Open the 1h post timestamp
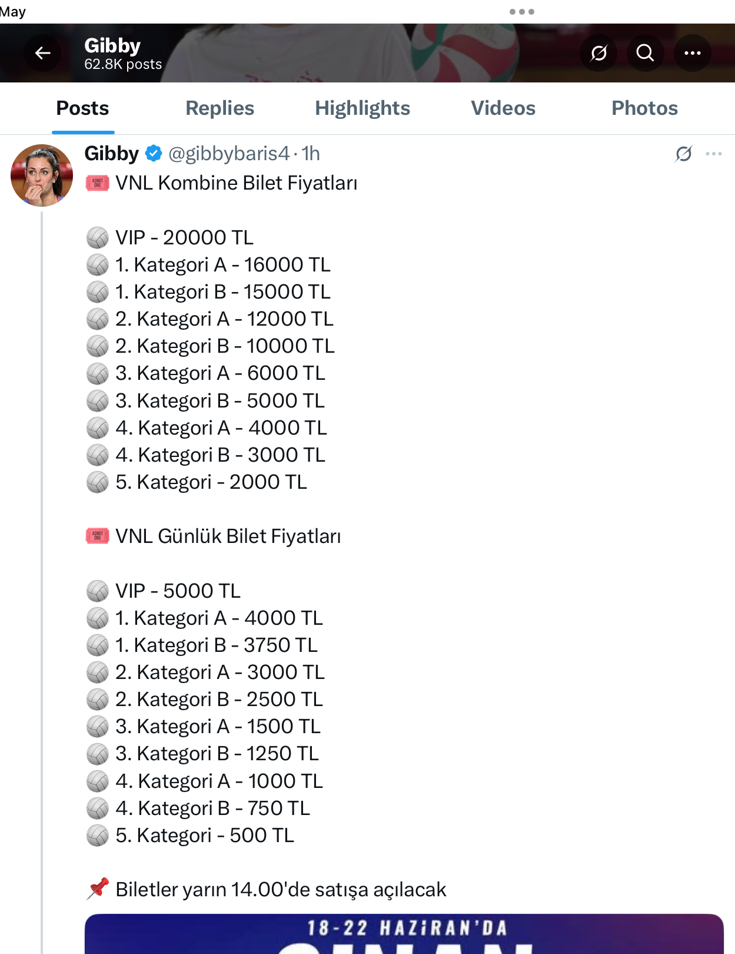Viewport: 735px width, 954px height. (311, 154)
